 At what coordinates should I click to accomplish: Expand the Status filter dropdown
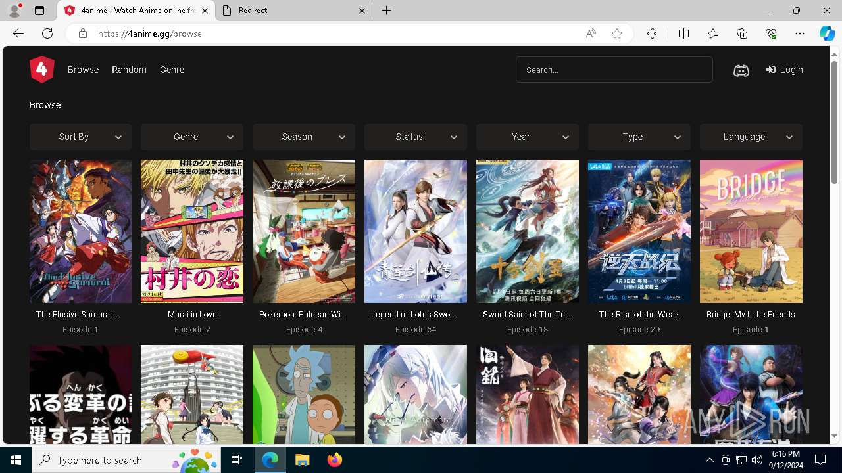[x=416, y=137]
